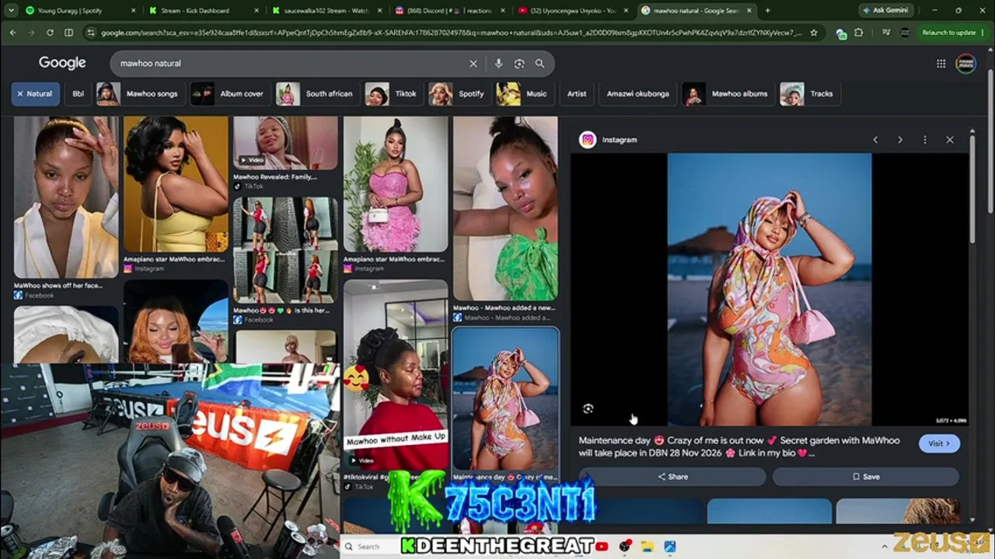Open the yellow dress Amapiano star thumbnail
Screen dimensions: 995x559
click(x=176, y=185)
